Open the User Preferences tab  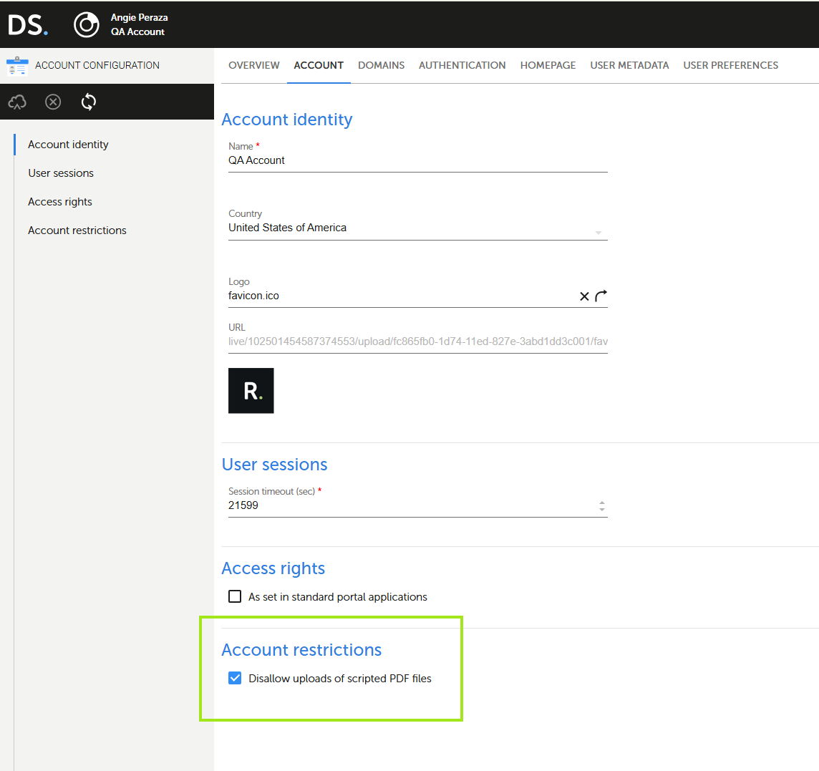pyautogui.click(x=731, y=65)
